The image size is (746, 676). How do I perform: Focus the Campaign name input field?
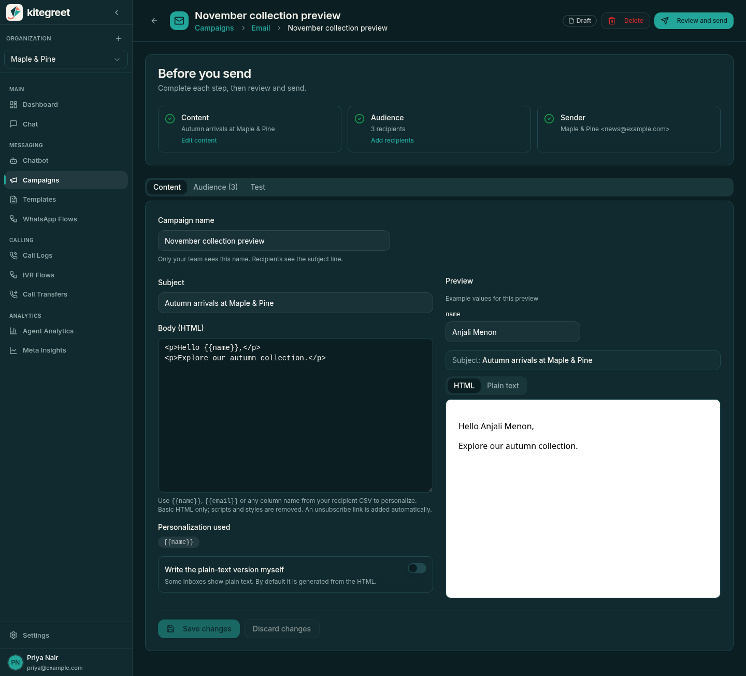[x=274, y=241]
